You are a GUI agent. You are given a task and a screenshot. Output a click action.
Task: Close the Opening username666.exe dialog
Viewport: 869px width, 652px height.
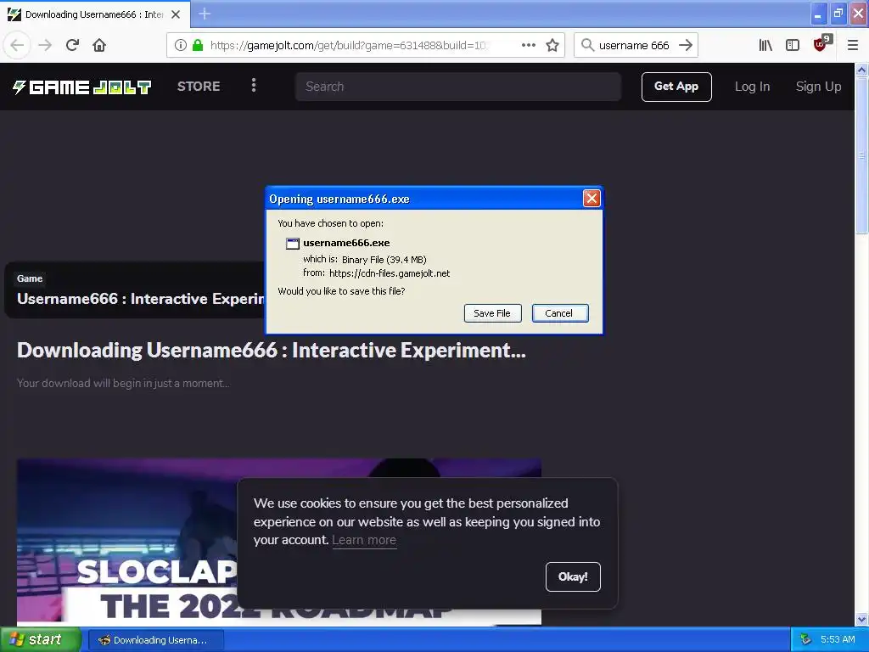591,198
